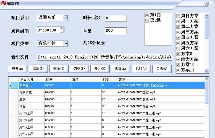
Task: Click time cell 085000
Action: coord(57,127)
